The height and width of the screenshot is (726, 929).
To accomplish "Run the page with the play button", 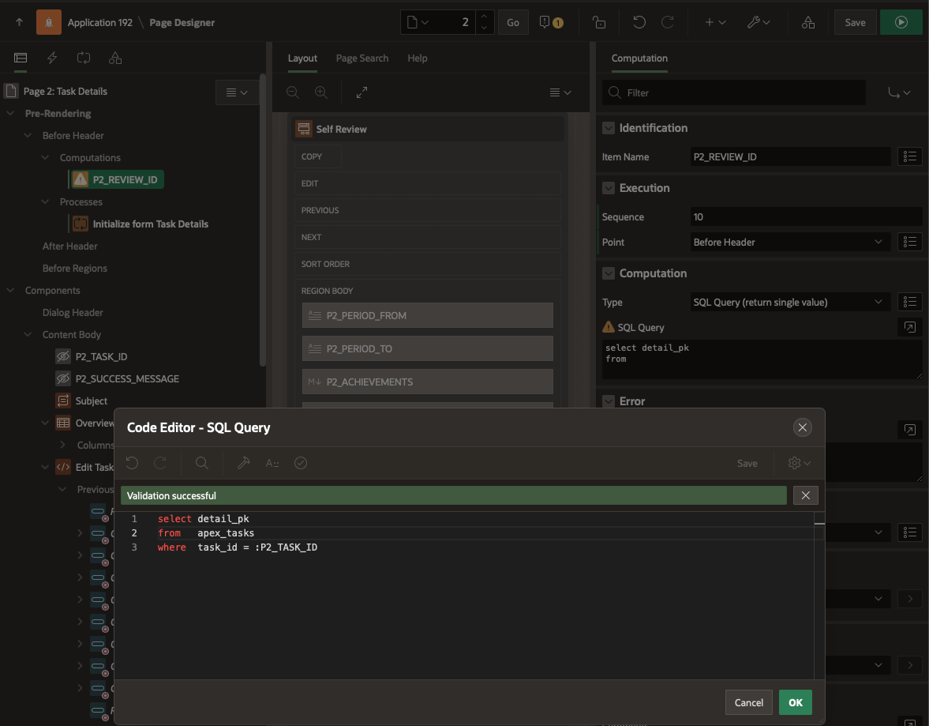I will (901, 23).
